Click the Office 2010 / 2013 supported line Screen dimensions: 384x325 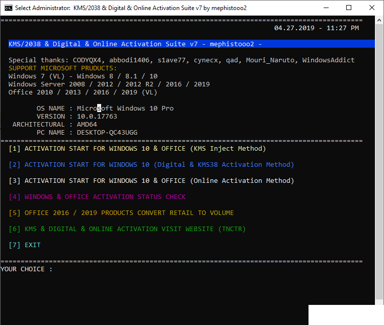(83, 92)
